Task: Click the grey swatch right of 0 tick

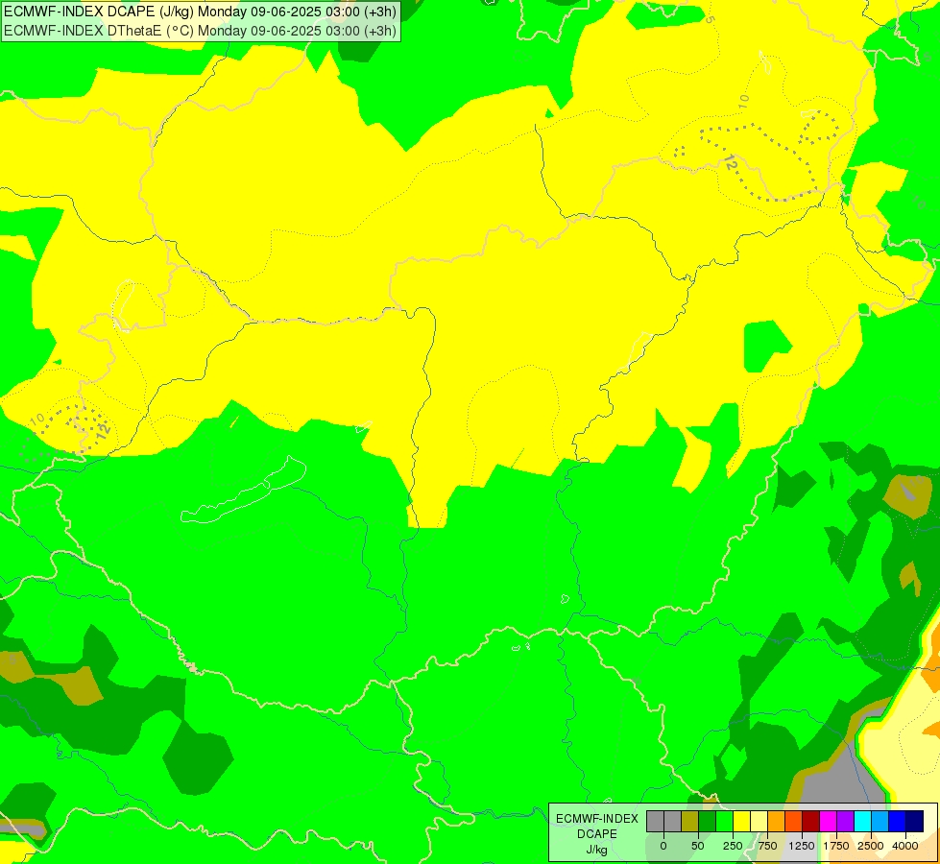Action: click(673, 821)
